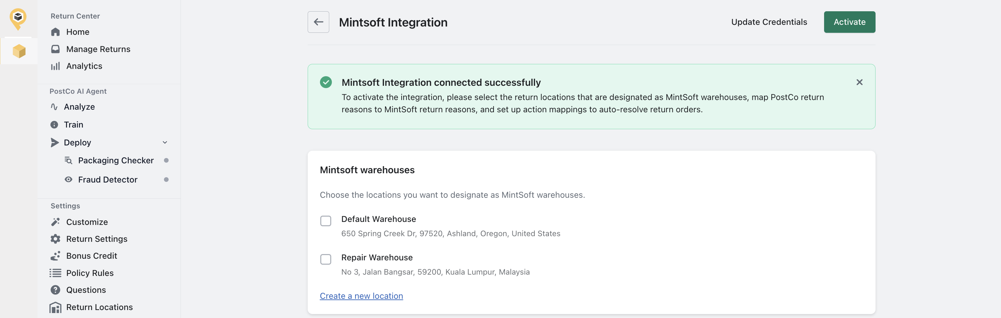Click the Customize magic wand icon
The height and width of the screenshot is (318, 1001).
(x=55, y=222)
